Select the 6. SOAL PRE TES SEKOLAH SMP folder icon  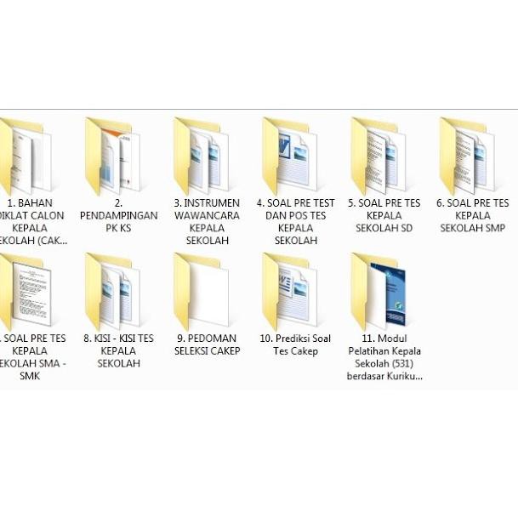[467, 157]
